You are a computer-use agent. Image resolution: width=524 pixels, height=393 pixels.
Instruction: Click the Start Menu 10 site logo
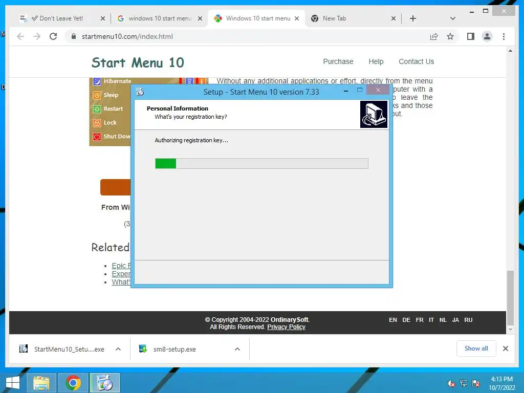[138, 62]
